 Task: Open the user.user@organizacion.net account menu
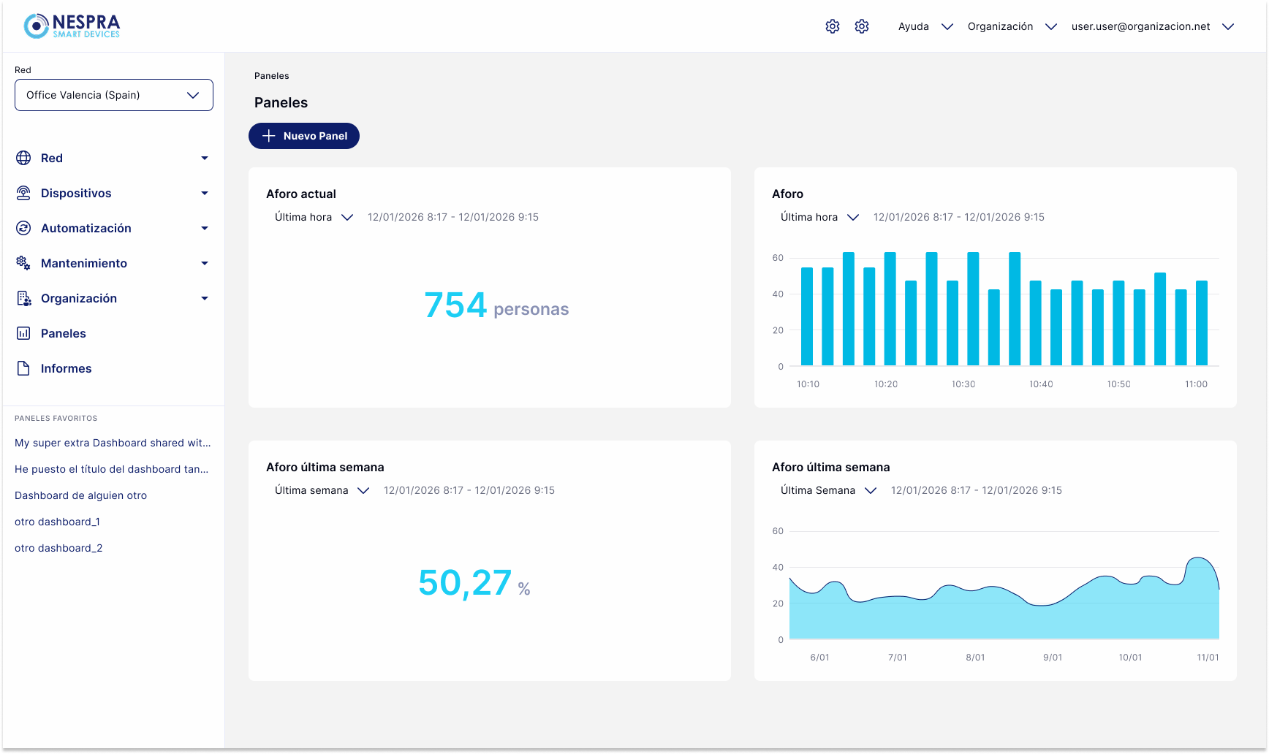1152,26
